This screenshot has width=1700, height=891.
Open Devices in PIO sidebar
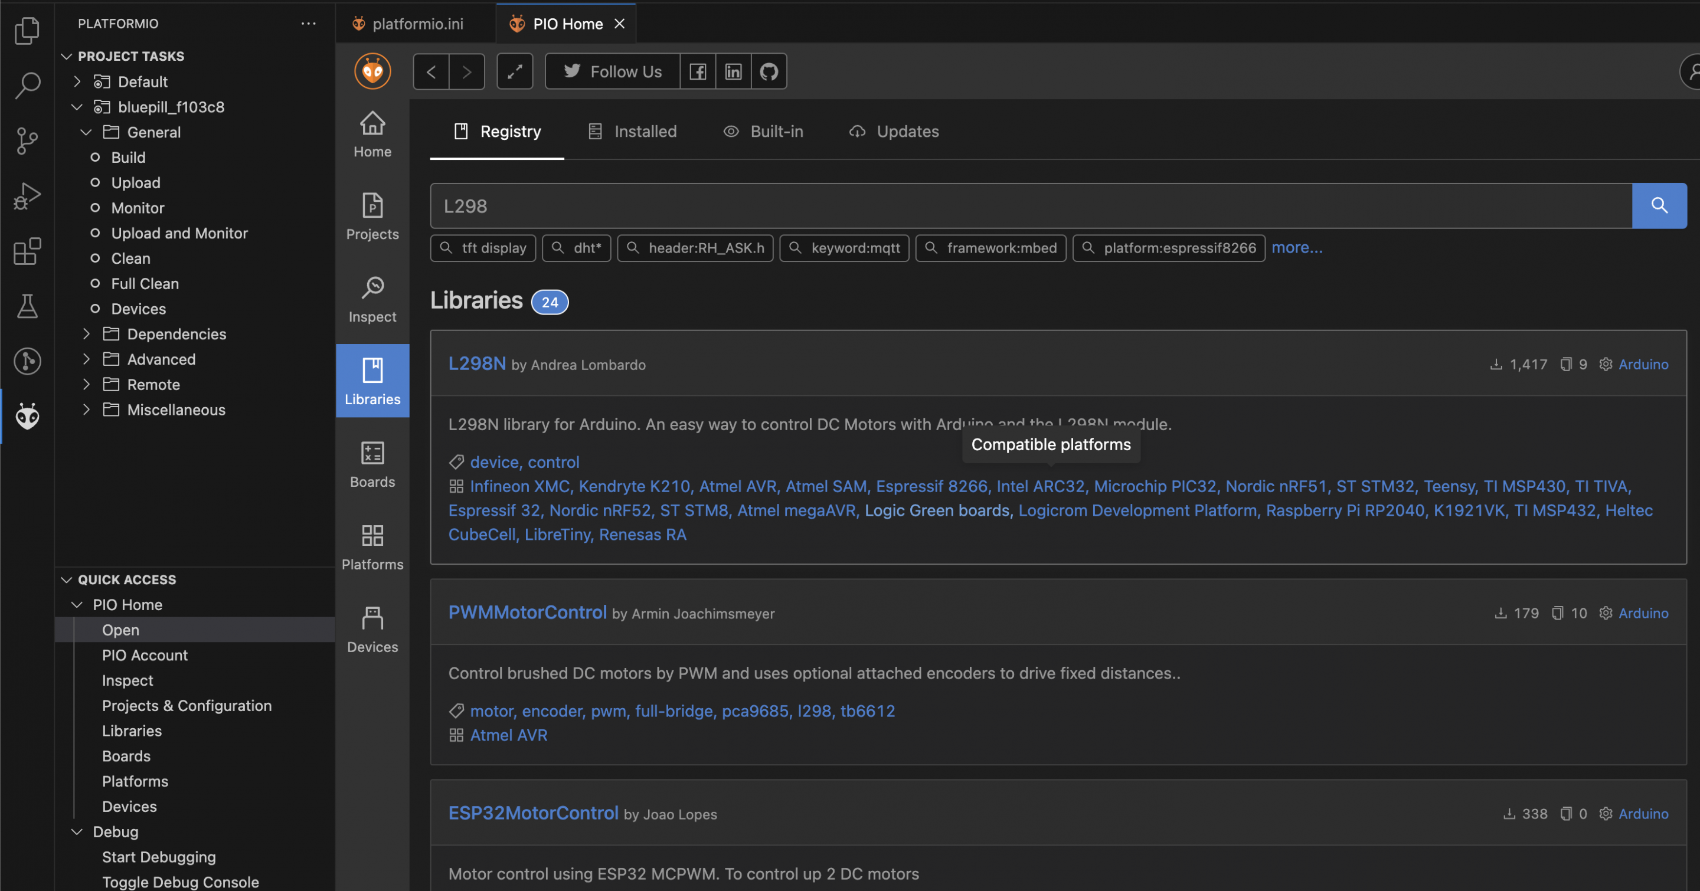tap(372, 629)
